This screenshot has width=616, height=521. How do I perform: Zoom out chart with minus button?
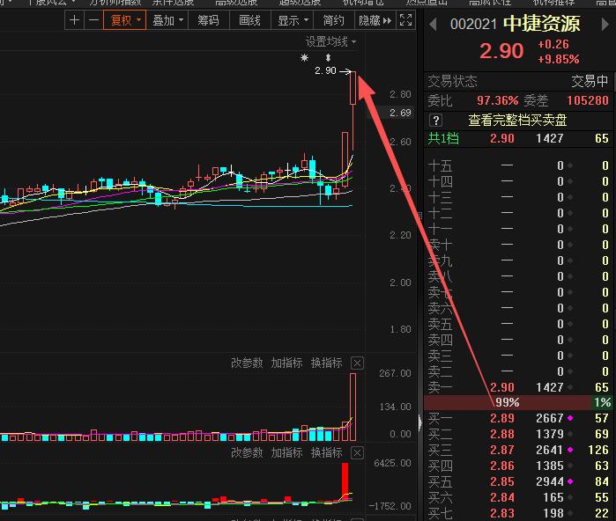93,20
